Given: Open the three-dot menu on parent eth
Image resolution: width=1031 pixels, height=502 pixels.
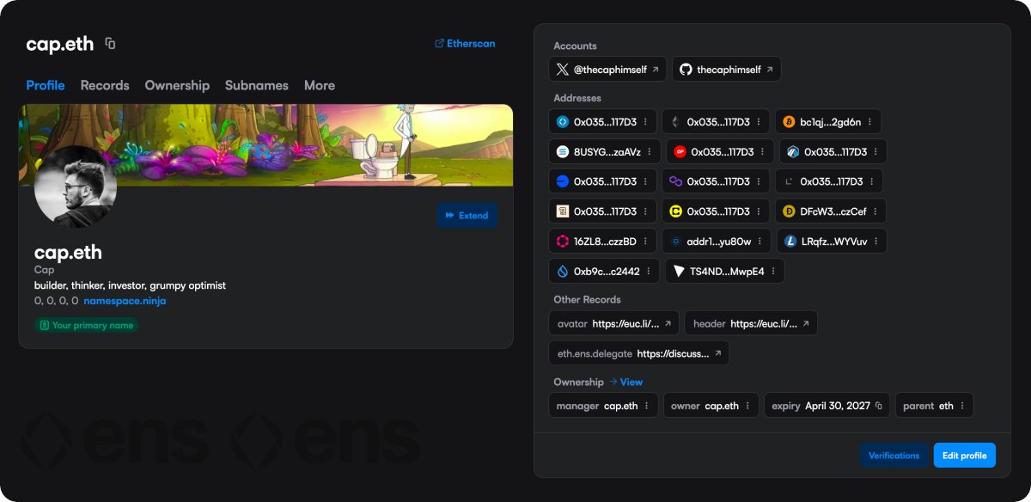Looking at the screenshot, I should tap(962, 406).
